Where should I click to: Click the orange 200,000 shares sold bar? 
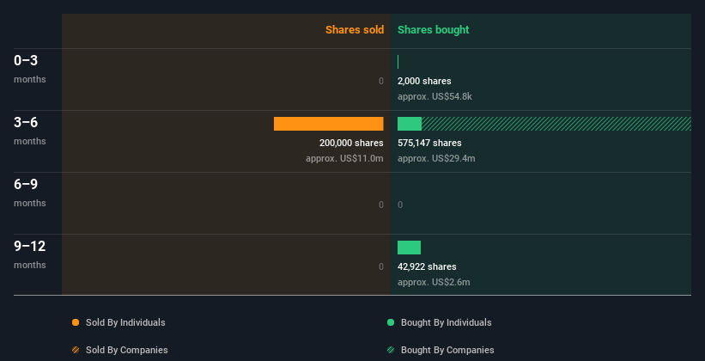coord(329,124)
